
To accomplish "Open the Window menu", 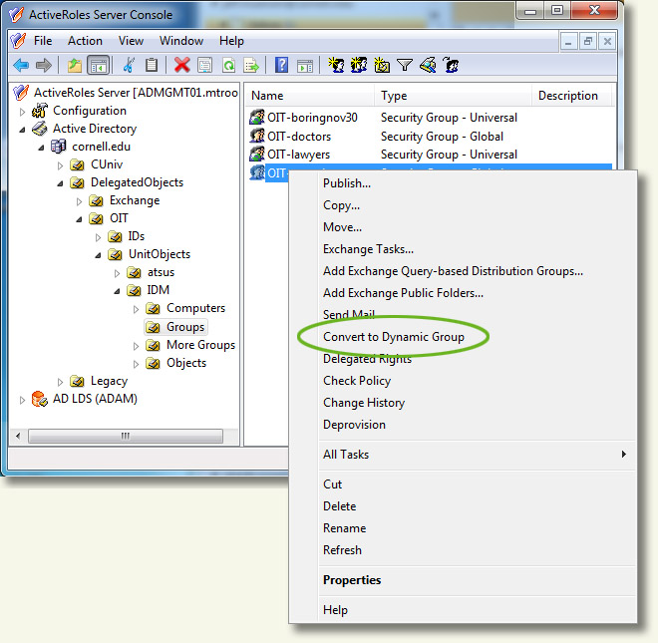I will pyautogui.click(x=181, y=41).
